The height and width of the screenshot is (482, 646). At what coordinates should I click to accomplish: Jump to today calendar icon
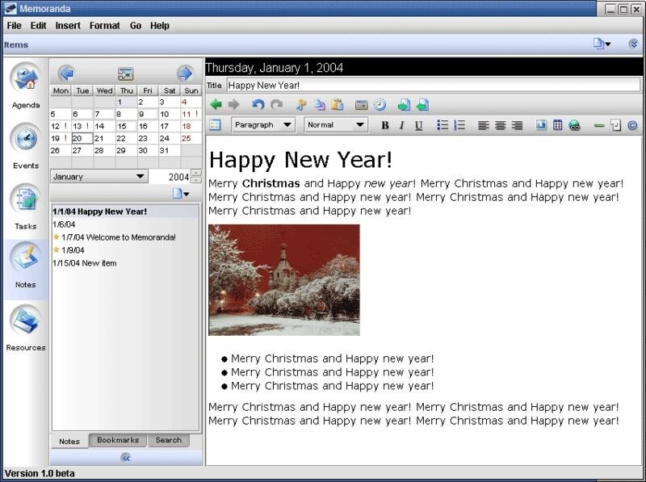pyautogui.click(x=125, y=73)
